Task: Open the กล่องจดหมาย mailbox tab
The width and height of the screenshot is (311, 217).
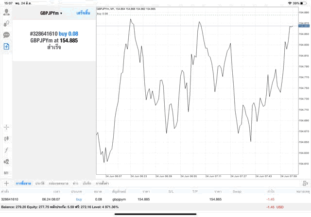Action: pyautogui.click(x=58, y=184)
